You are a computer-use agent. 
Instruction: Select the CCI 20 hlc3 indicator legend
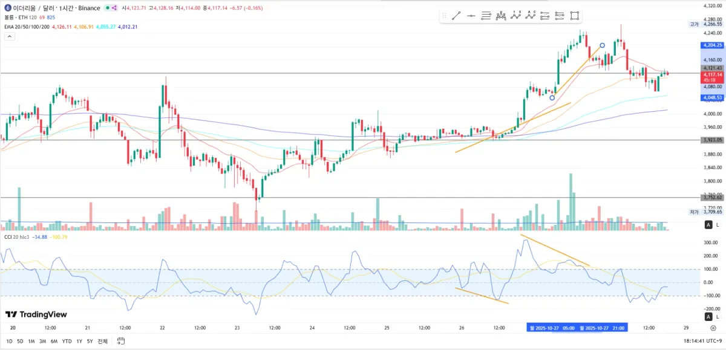pos(16,237)
